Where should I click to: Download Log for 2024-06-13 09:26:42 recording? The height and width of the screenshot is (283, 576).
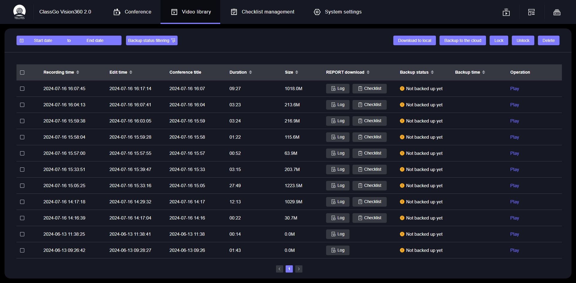(337, 250)
